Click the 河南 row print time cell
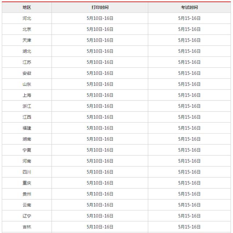This screenshot has width=233, height=233. pos(100,161)
